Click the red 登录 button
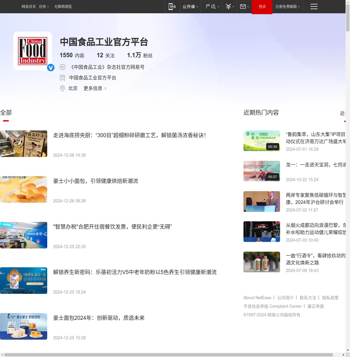Image resolution: width=350 pixels, height=357 pixels. tap(262, 6)
